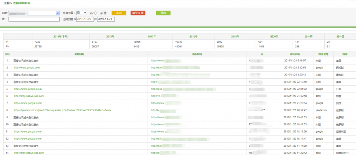356x155 pixels.
Task: Open http://www.google.com referrer in row 2
Action: [27, 68]
